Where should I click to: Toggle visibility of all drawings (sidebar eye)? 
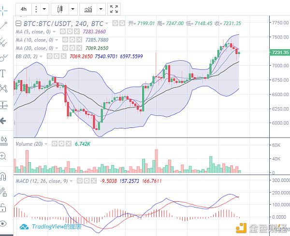3,223
